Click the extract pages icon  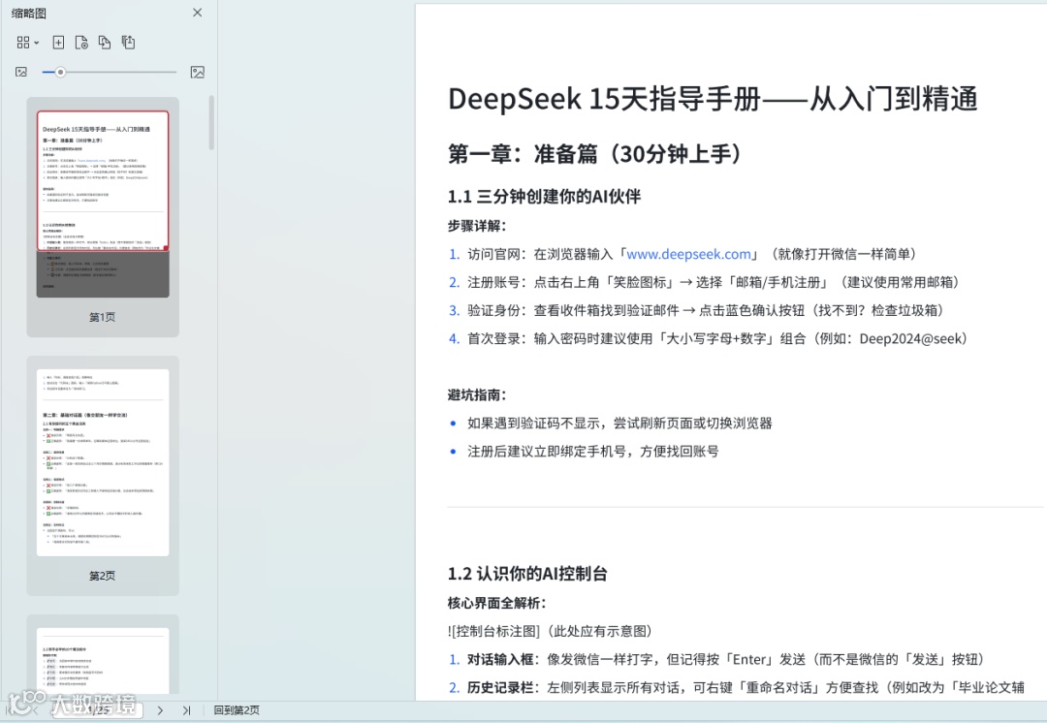tap(128, 43)
